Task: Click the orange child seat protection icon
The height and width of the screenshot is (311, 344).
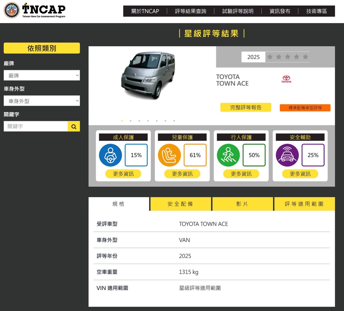Action: click(x=169, y=155)
